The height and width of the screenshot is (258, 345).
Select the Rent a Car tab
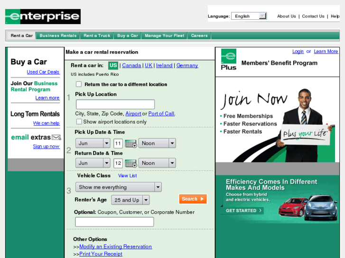coord(21,36)
